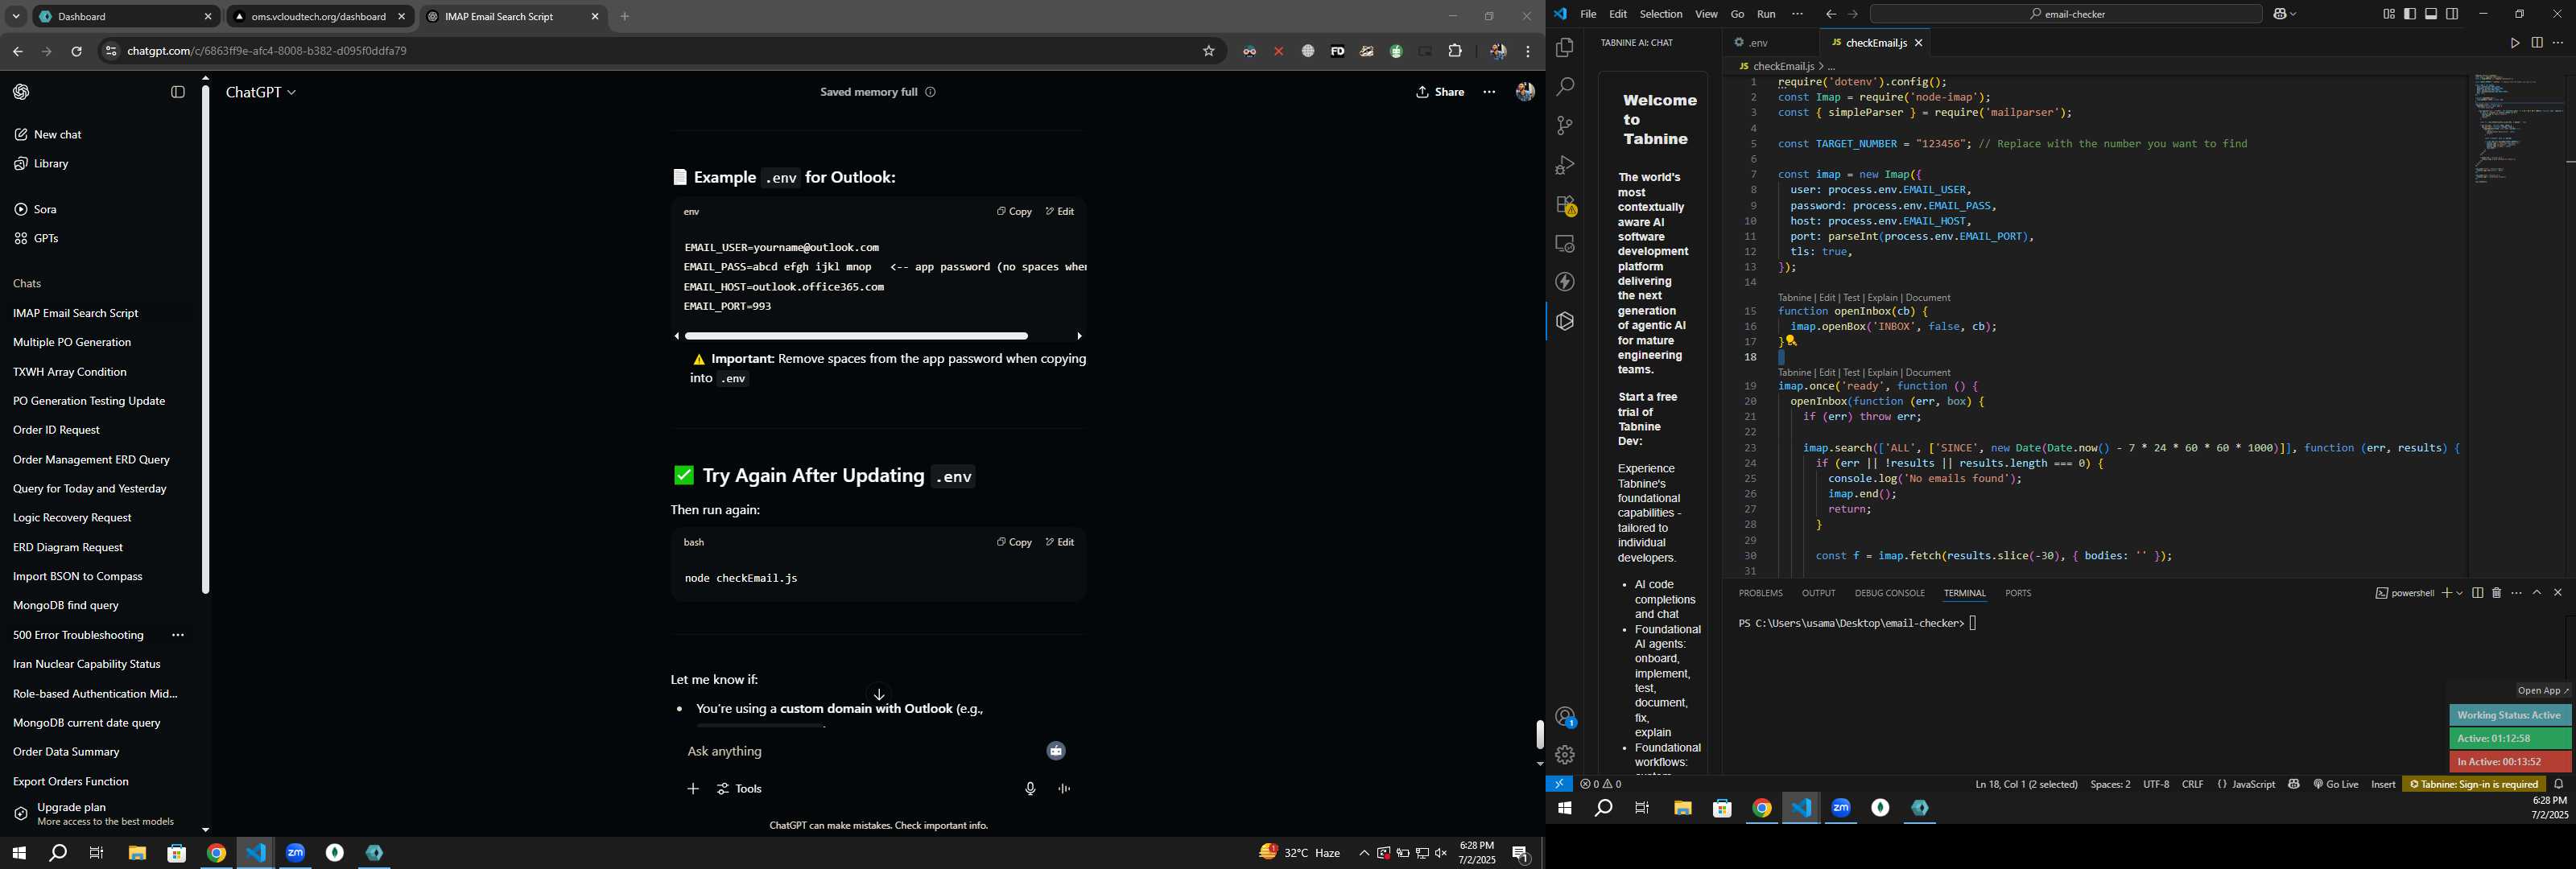Split the editor right in VS Code
2576x869 pixels.
pos(2537,44)
